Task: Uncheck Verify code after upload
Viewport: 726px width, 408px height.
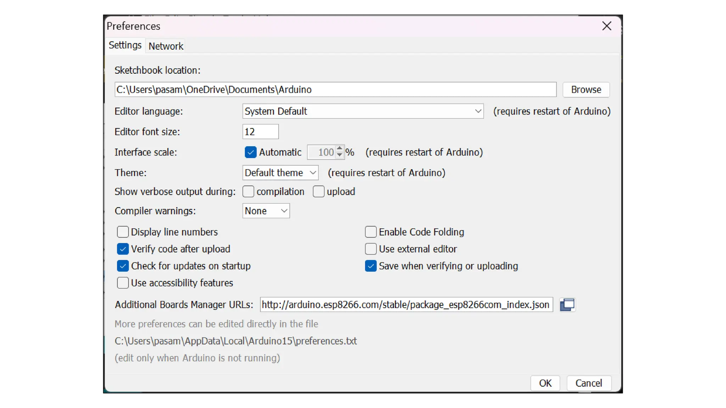Action: pyautogui.click(x=123, y=249)
